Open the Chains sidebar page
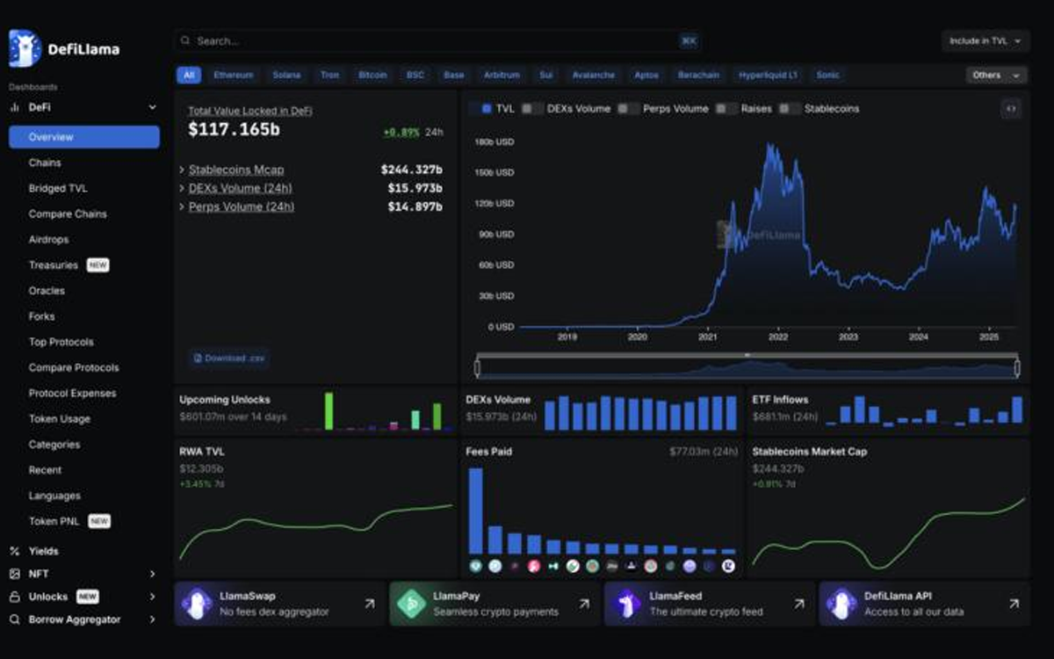The height and width of the screenshot is (659, 1054). click(x=45, y=163)
